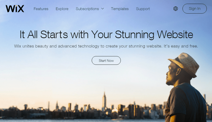Browse Templates from the navigation
The image size is (212, 122).
point(120,9)
